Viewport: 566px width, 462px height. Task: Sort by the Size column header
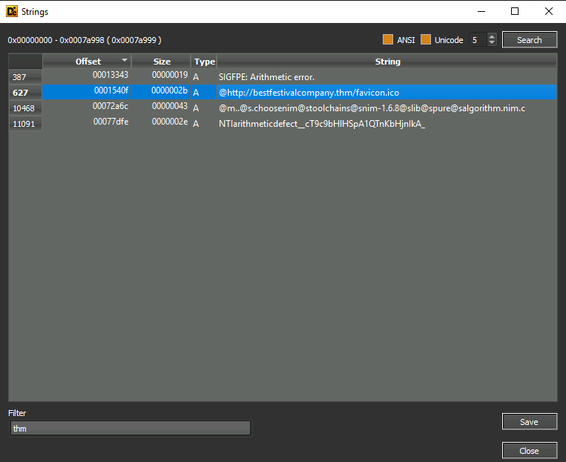point(161,62)
